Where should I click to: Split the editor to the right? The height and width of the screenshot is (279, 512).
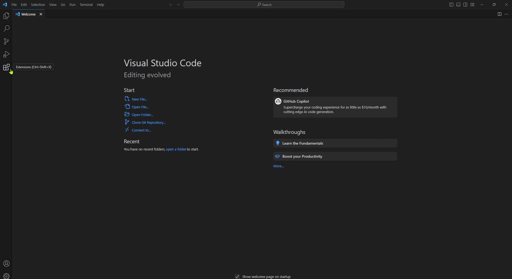(x=499, y=14)
